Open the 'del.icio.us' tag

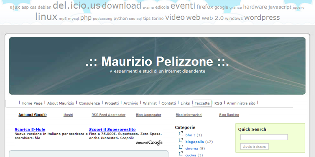(76, 6)
